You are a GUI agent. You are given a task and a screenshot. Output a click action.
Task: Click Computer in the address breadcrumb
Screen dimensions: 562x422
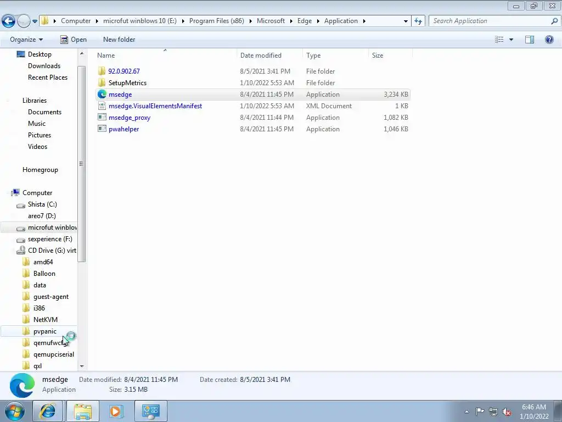76,21
